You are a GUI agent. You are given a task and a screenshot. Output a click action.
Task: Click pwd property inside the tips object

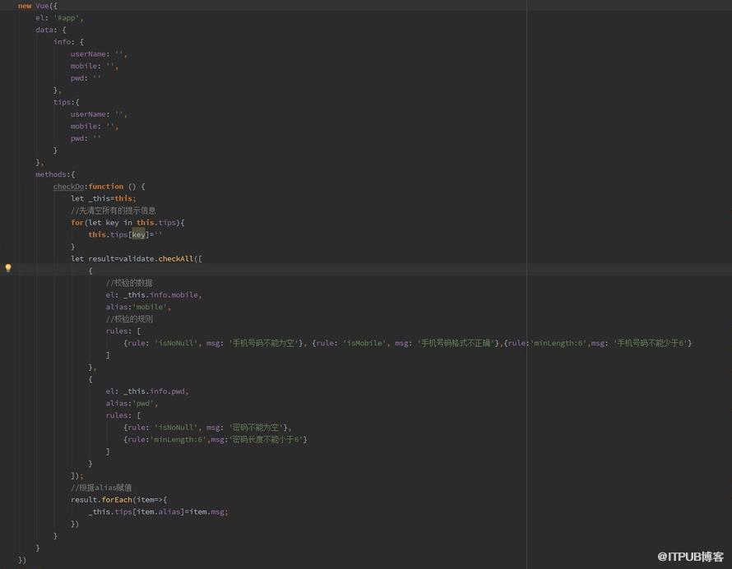click(x=77, y=138)
